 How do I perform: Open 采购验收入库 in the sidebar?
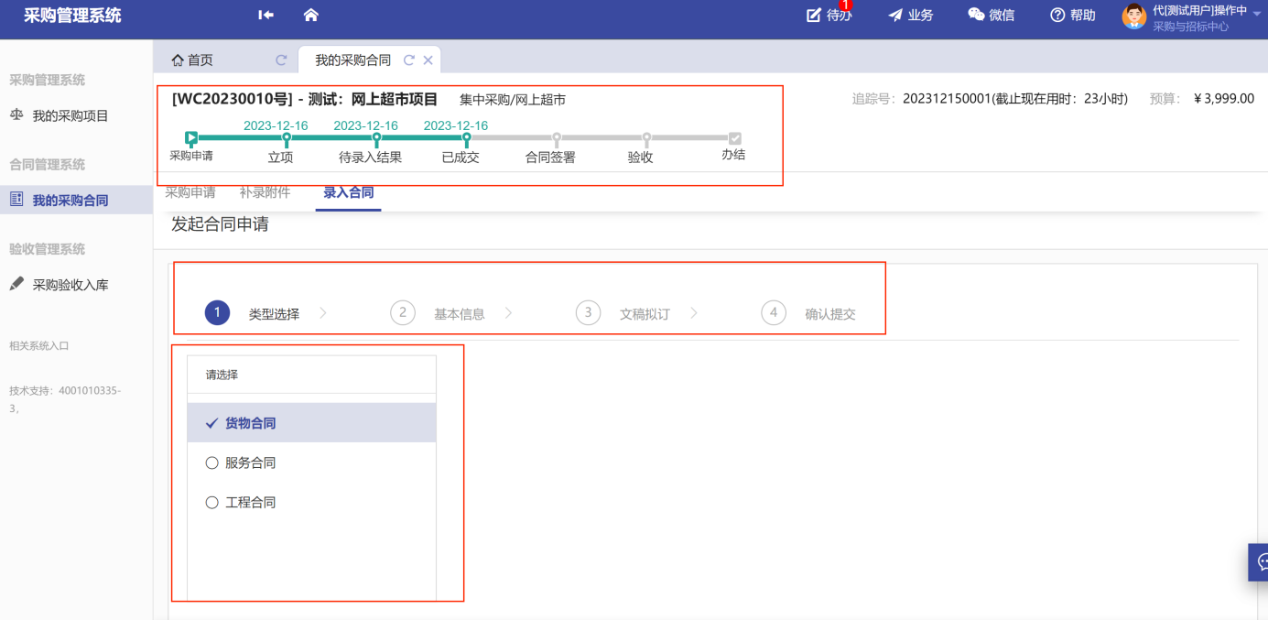pyautogui.click(x=70, y=285)
